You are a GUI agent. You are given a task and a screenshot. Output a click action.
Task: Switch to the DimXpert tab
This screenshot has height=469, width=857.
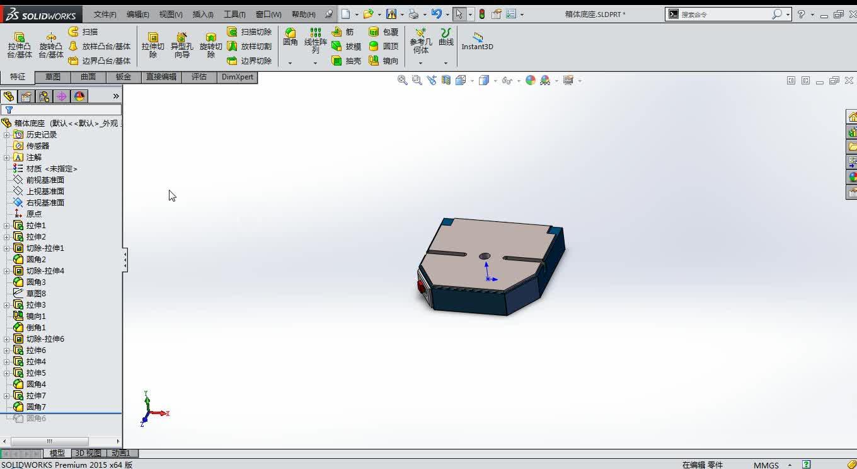238,77
